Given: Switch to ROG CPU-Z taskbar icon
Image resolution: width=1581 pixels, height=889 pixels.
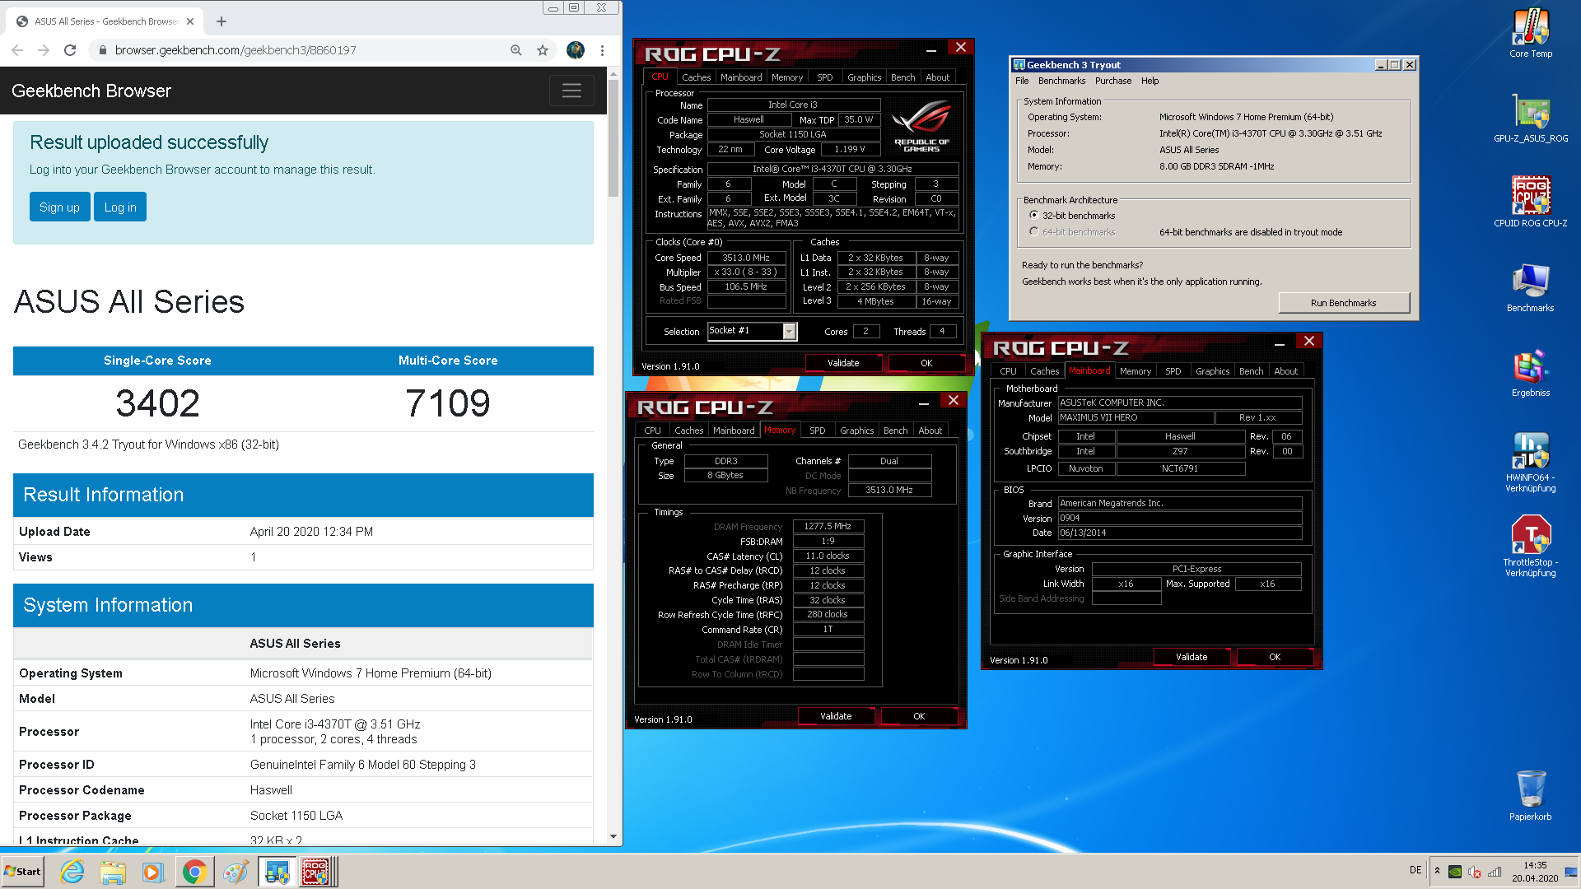Looking at the screenshot, I should coord(316,872).
